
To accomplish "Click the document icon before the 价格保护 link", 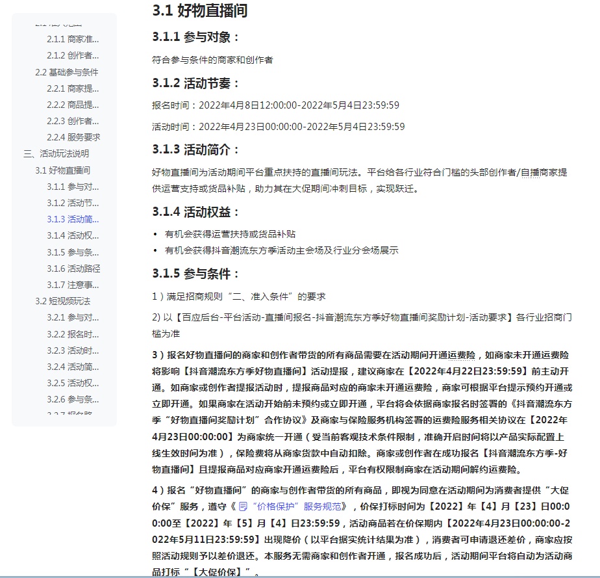I will pos(243,506).
